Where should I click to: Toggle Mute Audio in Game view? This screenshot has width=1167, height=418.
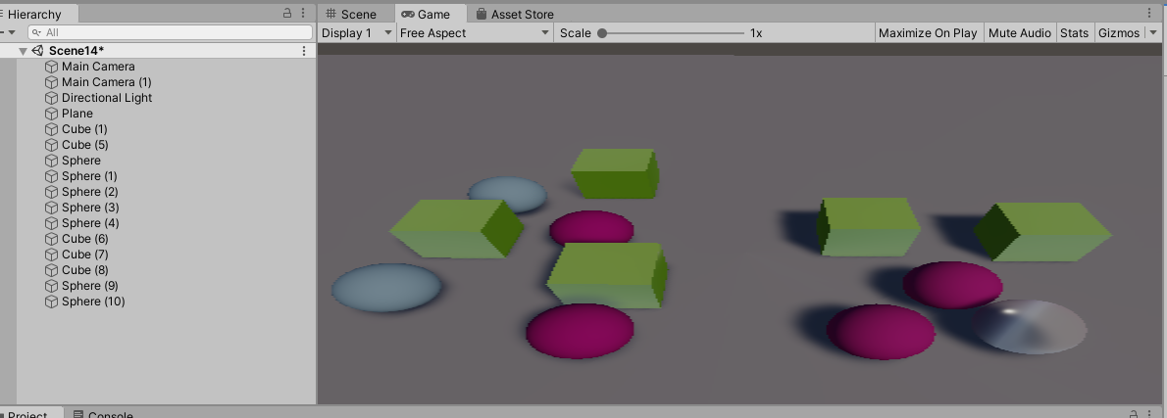tap(1019, 33)
